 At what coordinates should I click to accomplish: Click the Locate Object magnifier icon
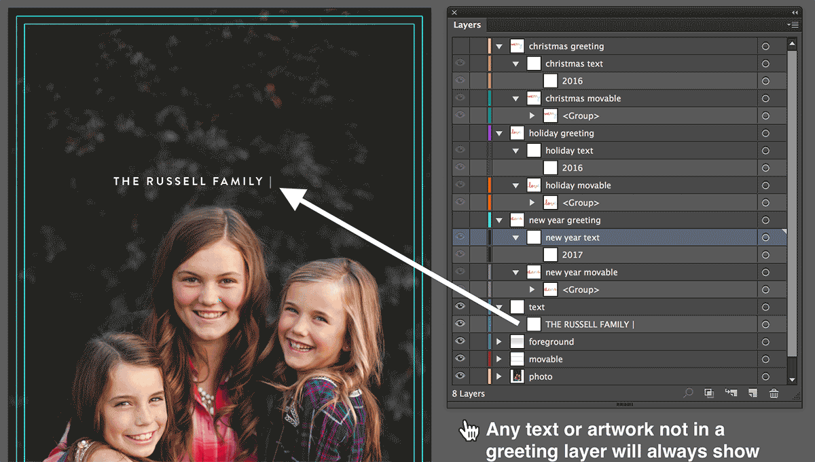[x=689, y=393]
